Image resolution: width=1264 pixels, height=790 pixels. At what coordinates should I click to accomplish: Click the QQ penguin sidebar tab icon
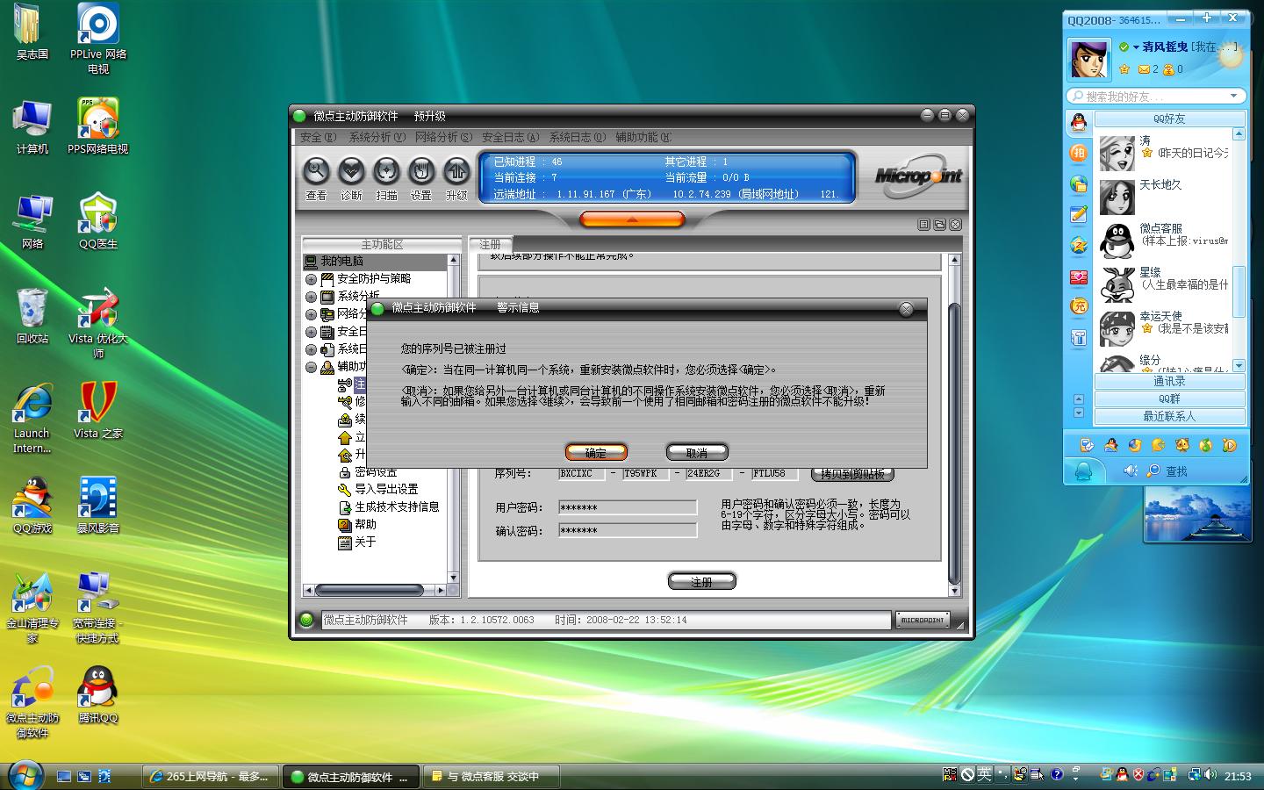1079,123
